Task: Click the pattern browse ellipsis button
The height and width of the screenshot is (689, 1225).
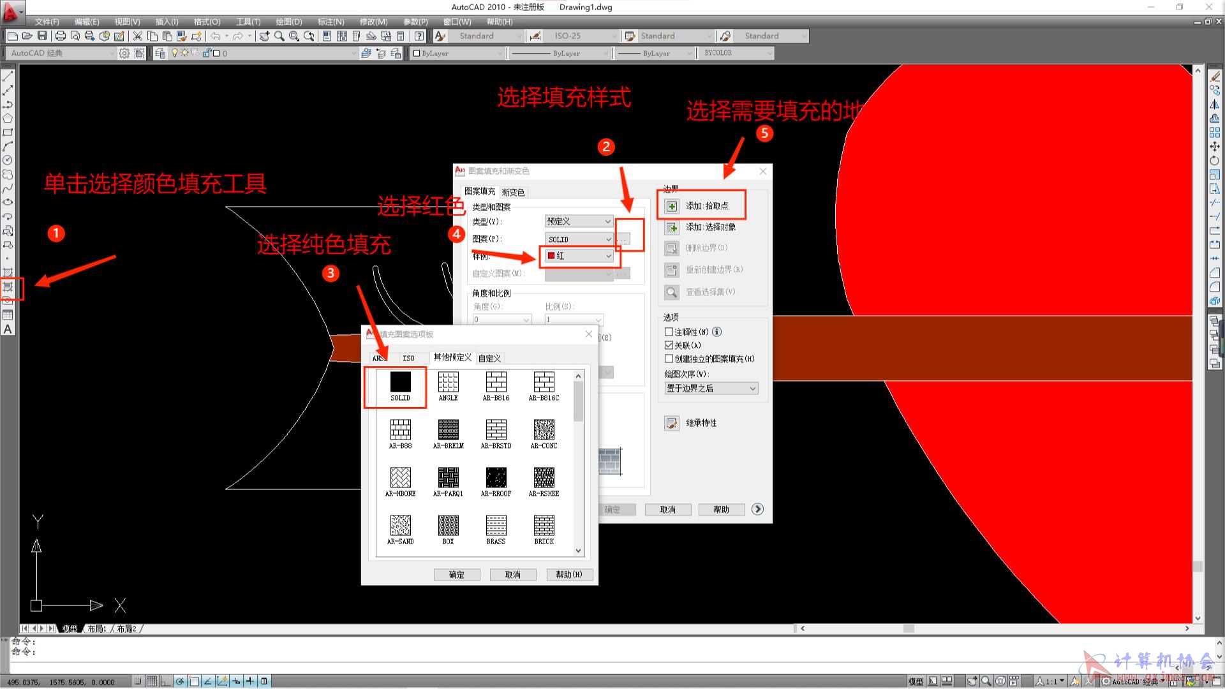Action: 623,239
